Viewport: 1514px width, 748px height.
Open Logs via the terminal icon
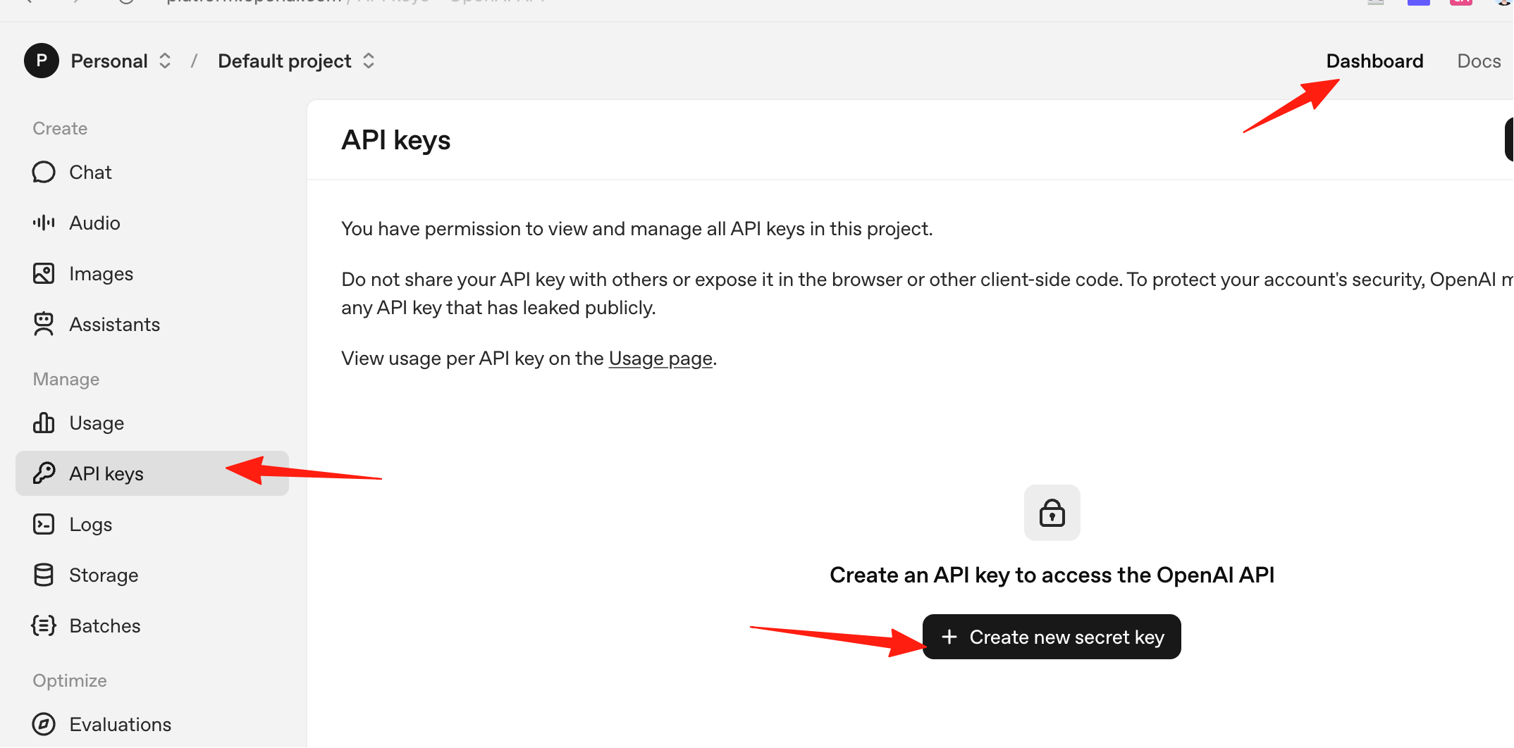click(44, 524)
